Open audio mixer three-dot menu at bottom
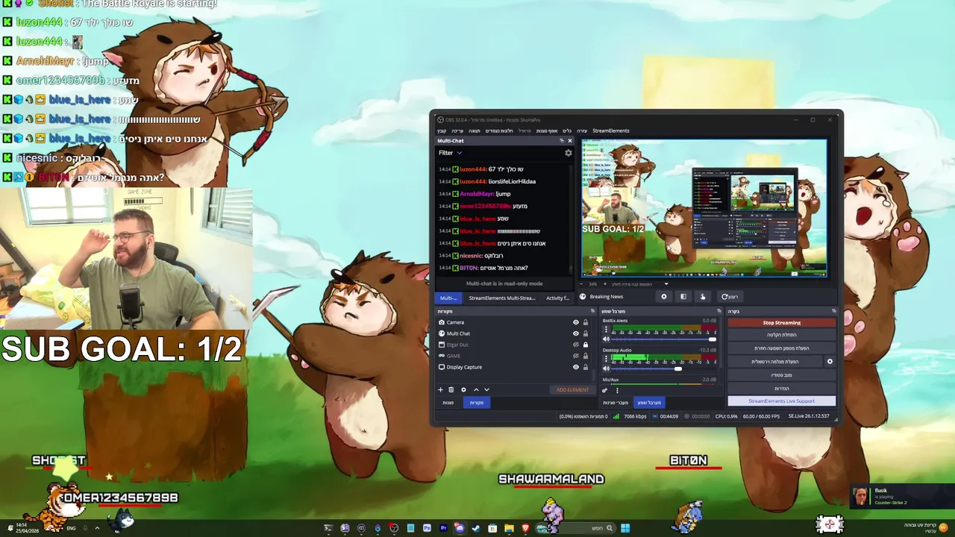 point(617,390)
